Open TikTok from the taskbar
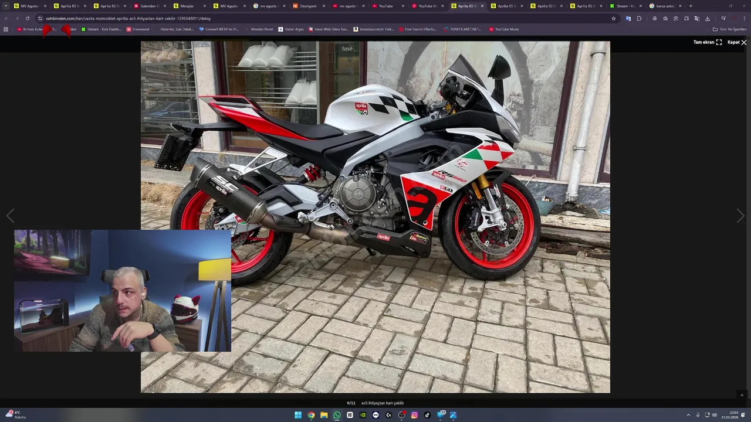 [427, 415]
